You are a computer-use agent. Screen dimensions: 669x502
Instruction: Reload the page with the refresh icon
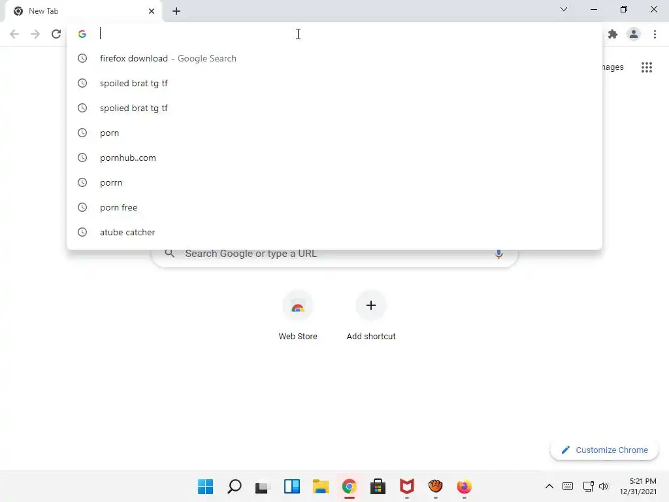tap(56, 34)
